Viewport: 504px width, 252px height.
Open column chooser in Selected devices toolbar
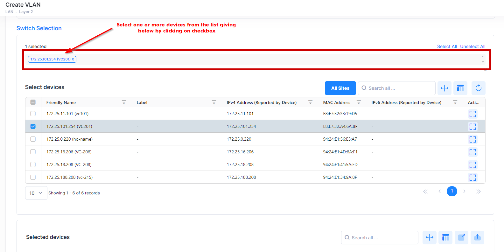[x=445, y=237]
